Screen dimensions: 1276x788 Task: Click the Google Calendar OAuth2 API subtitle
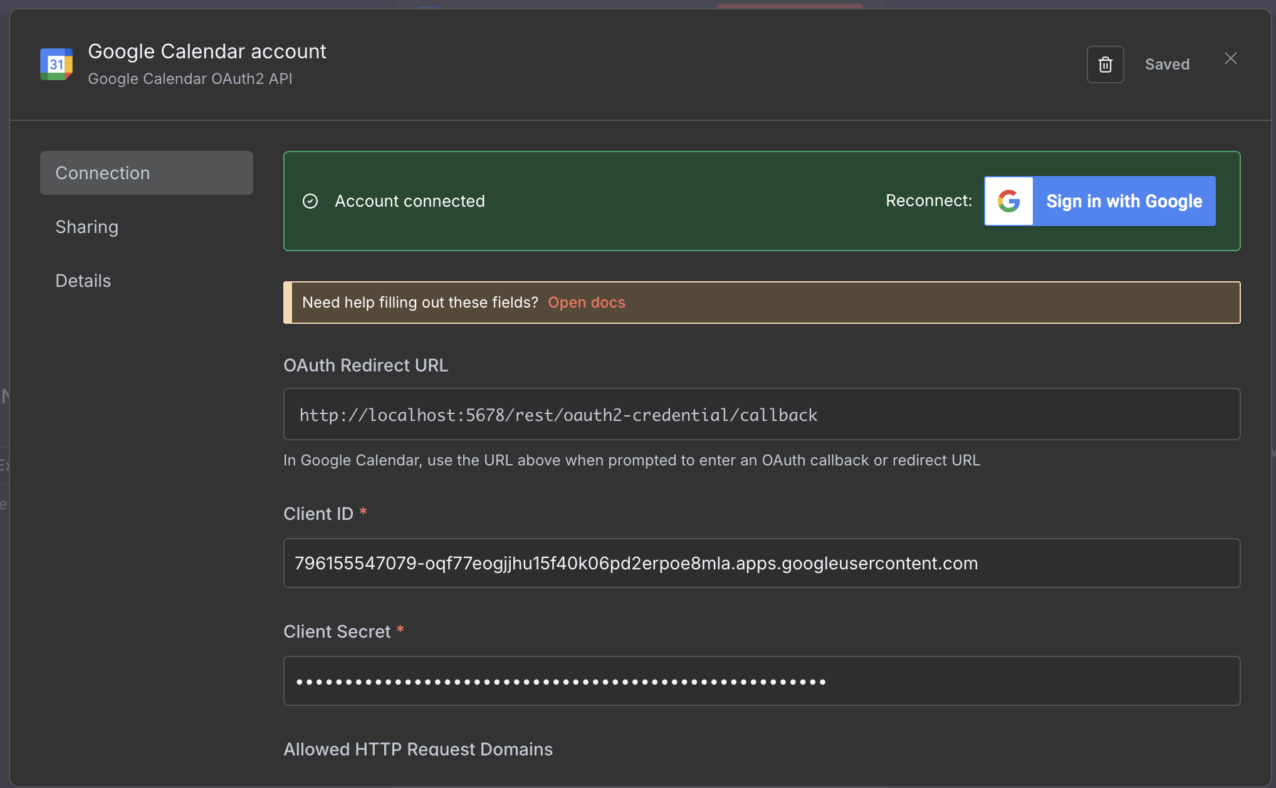pos(190,79)
